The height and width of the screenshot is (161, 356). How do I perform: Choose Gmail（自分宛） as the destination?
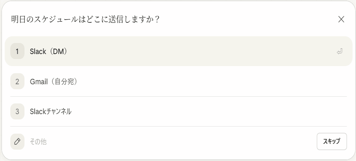(x=142, y=81)
